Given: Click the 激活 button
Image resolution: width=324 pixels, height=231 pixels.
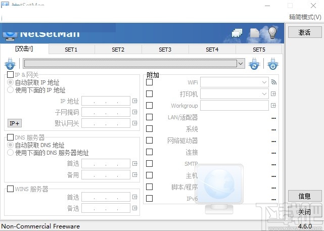Looking at the screenshot, I should click(x=305, y=32).
